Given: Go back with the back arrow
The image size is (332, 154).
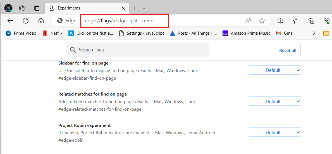Looking at the screenshot, I should [x=10, y=21].
